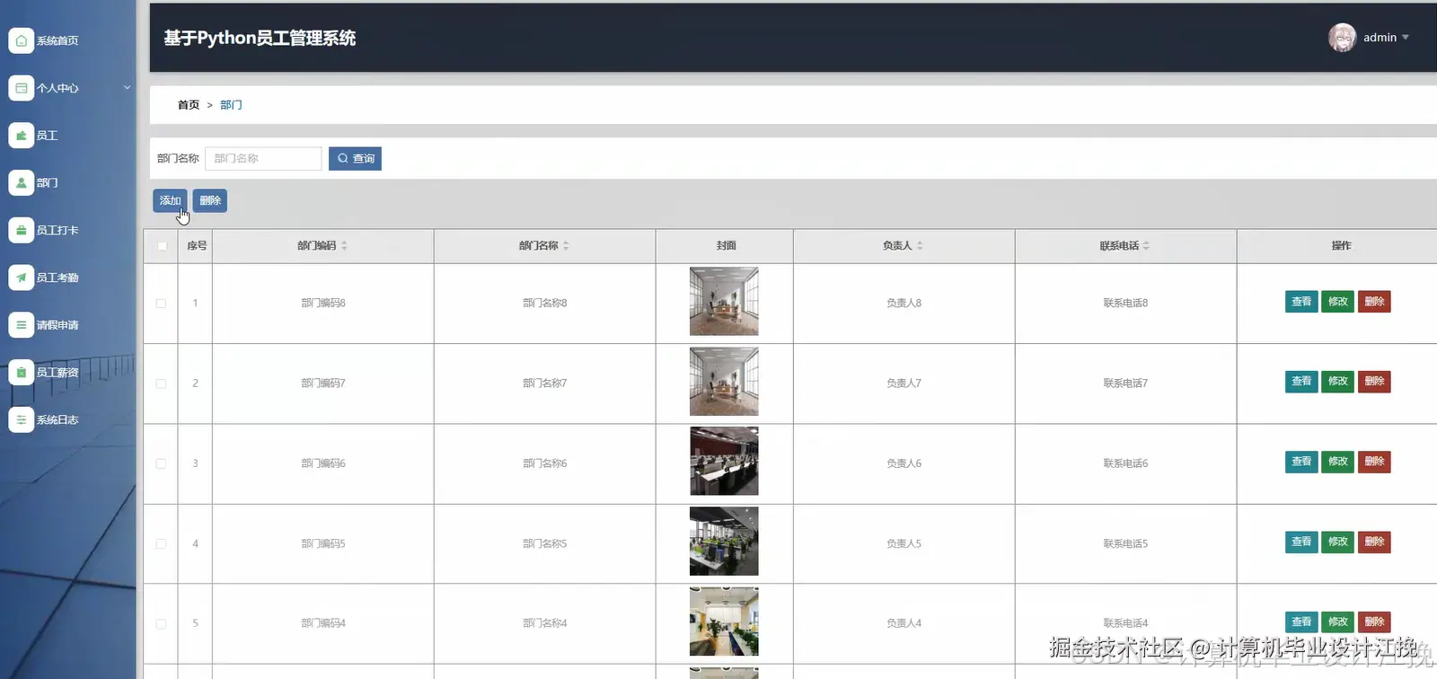Click the sort arrows on 部门名称 column
The width and height of the screenshot is (1437, 679).
pos(566,245)
